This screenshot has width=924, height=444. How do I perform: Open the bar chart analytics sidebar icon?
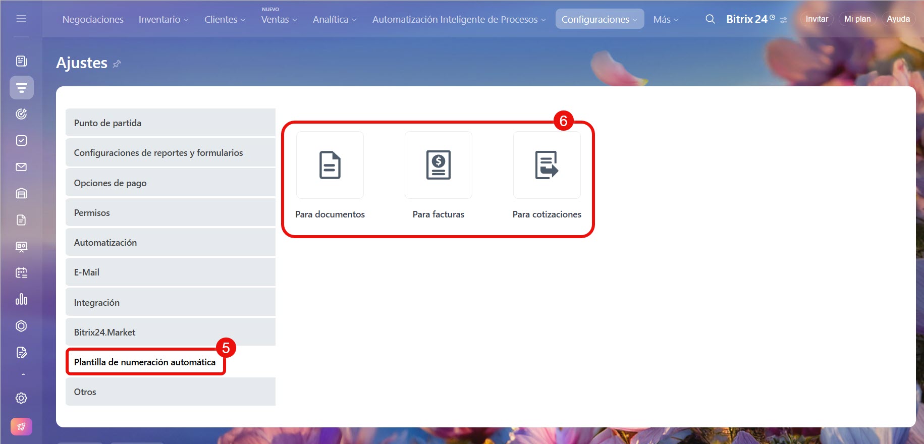(x=21, y=299)
